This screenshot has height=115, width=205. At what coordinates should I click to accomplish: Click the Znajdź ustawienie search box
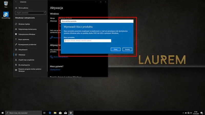point(30,13)
